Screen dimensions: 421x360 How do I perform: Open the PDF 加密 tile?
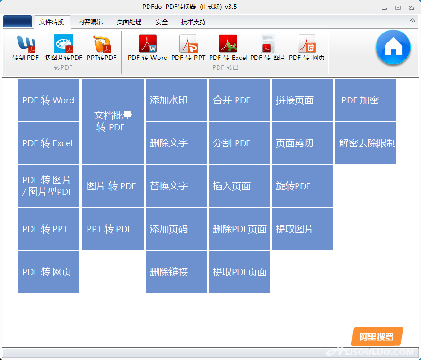tap(366, 100)
